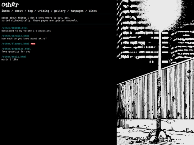Click the 'free graphics for you' description
Viewport: 194px width, 145px height.
pos(16,52)
